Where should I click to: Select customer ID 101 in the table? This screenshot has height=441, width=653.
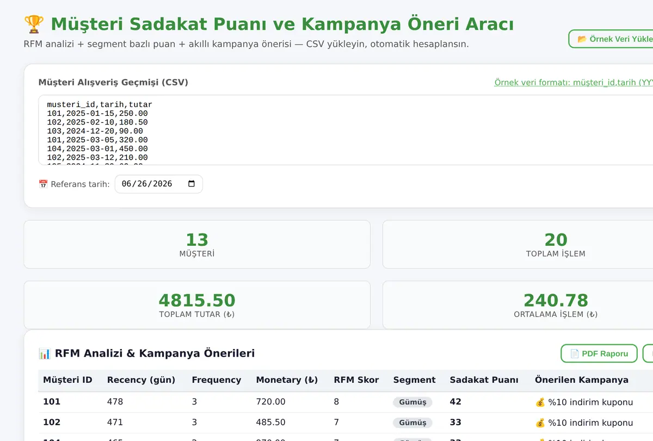pos(52,402)
